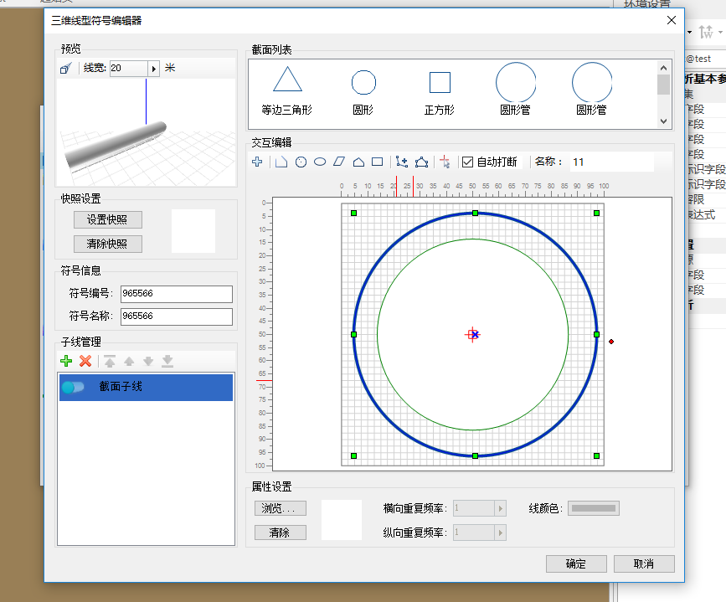Open the 线颜色 color swatch
Image resolution: width=726 pixels, height=602 pixels.
593,507
